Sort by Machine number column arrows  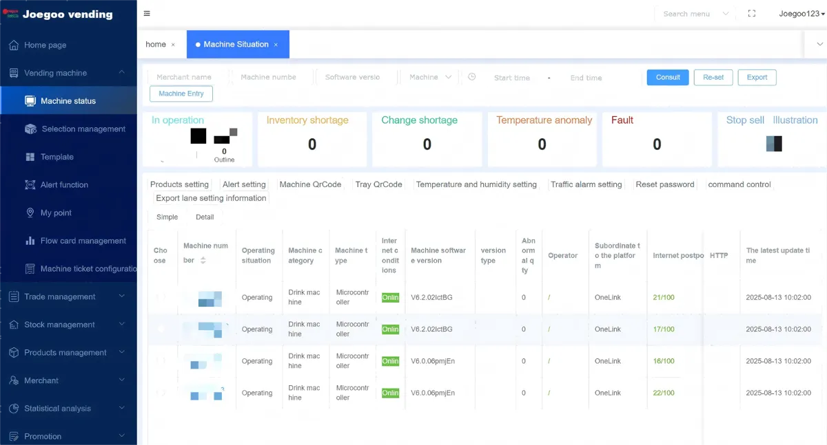203,261
